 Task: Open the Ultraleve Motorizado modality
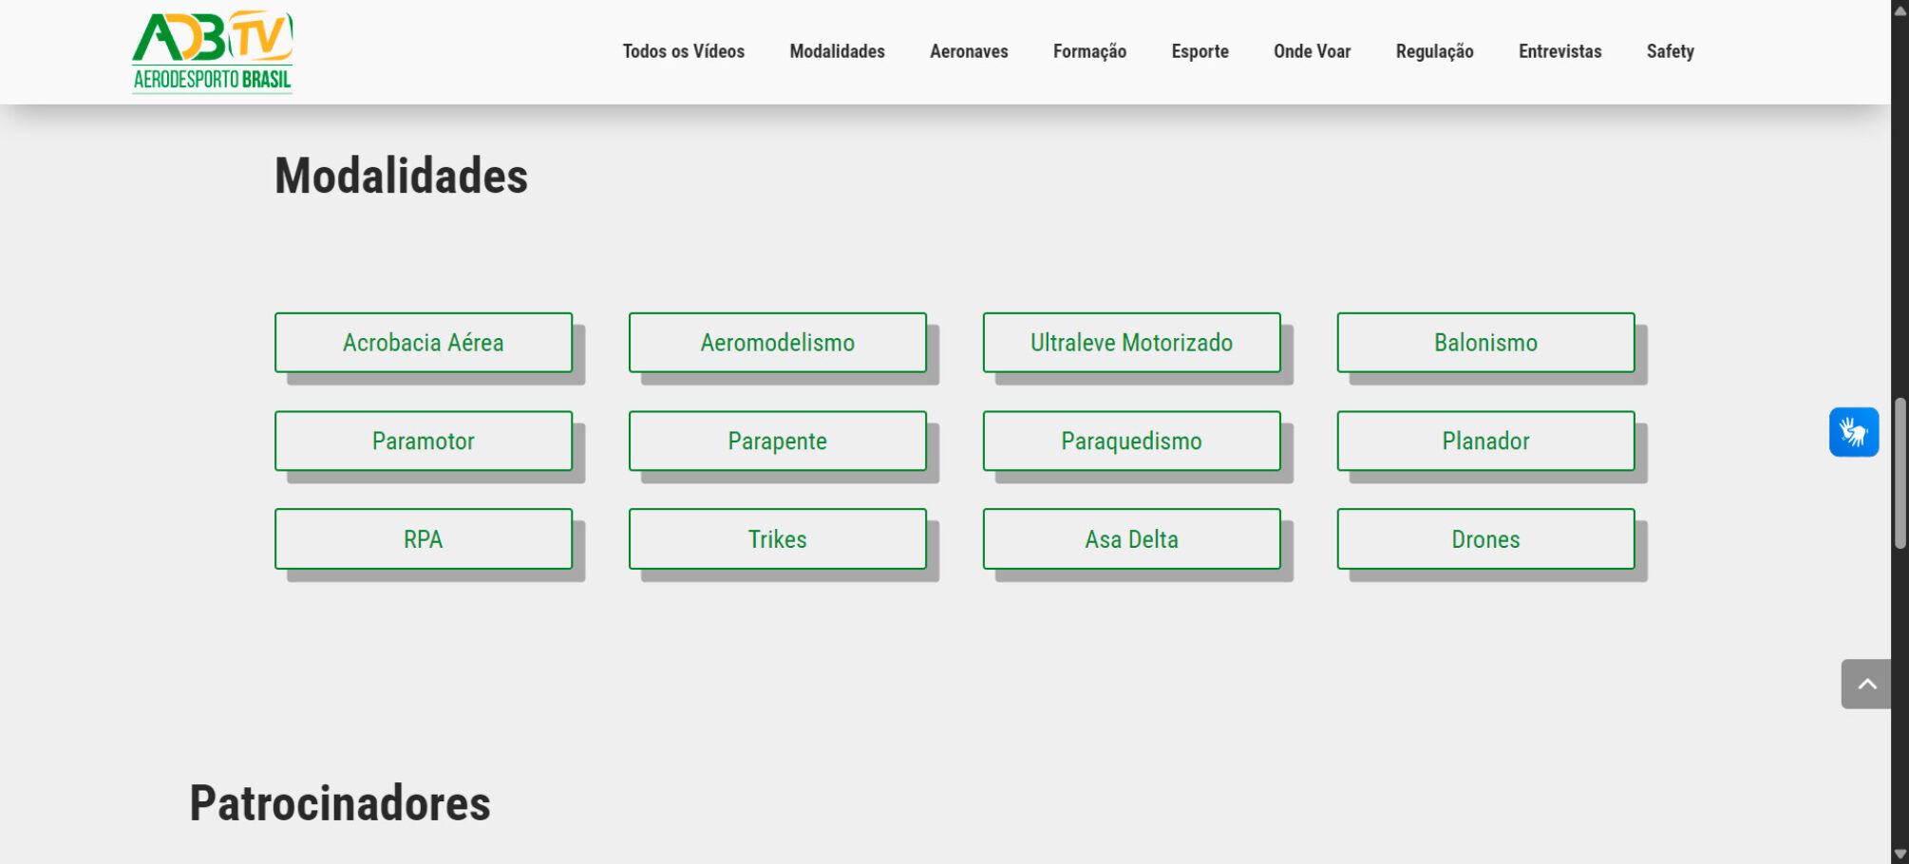pos(1131,343)
